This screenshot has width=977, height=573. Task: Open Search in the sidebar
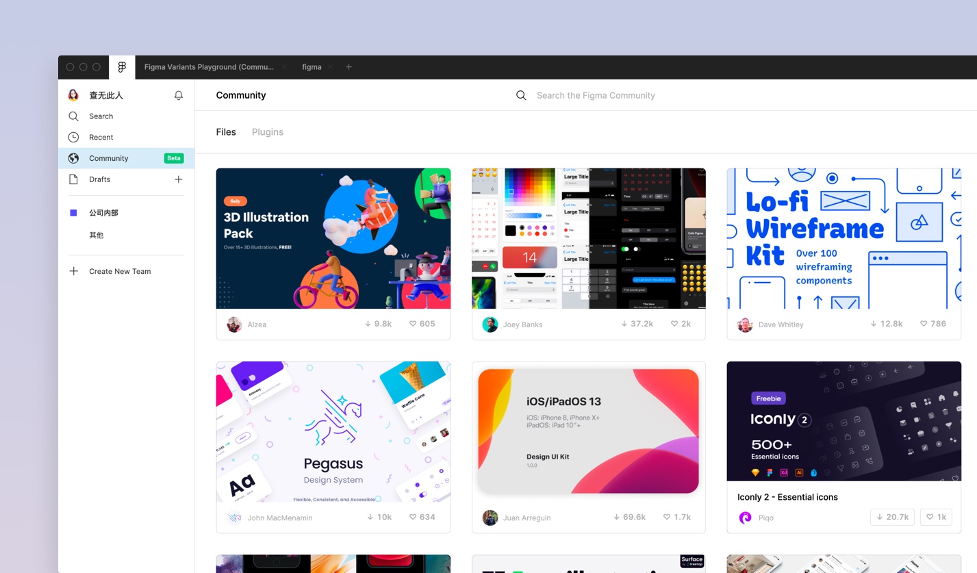(126, 116)
